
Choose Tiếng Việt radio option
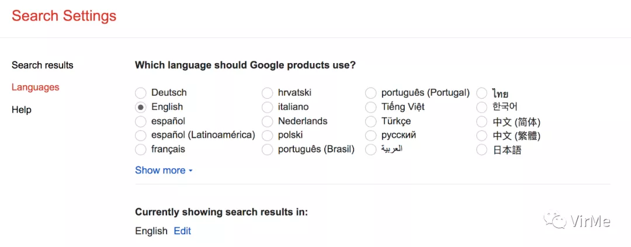[x=370, y=107]
